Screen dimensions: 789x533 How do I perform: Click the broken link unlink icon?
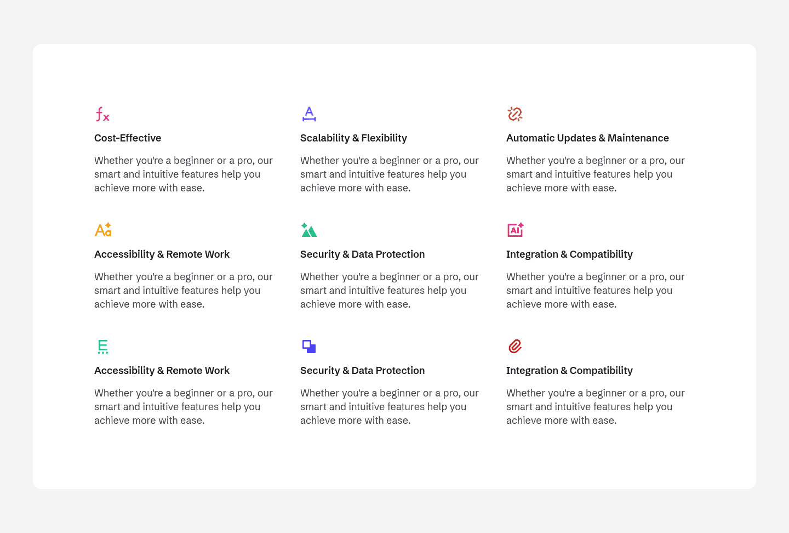click(515, 114)
